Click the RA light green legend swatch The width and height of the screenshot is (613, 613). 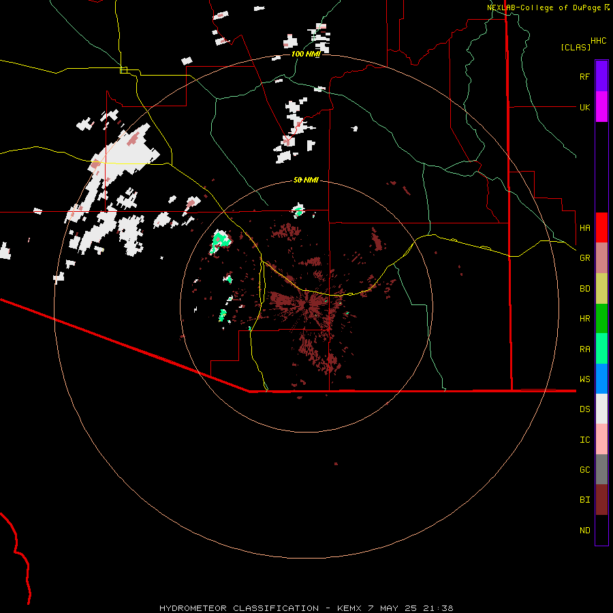[601, 349]
